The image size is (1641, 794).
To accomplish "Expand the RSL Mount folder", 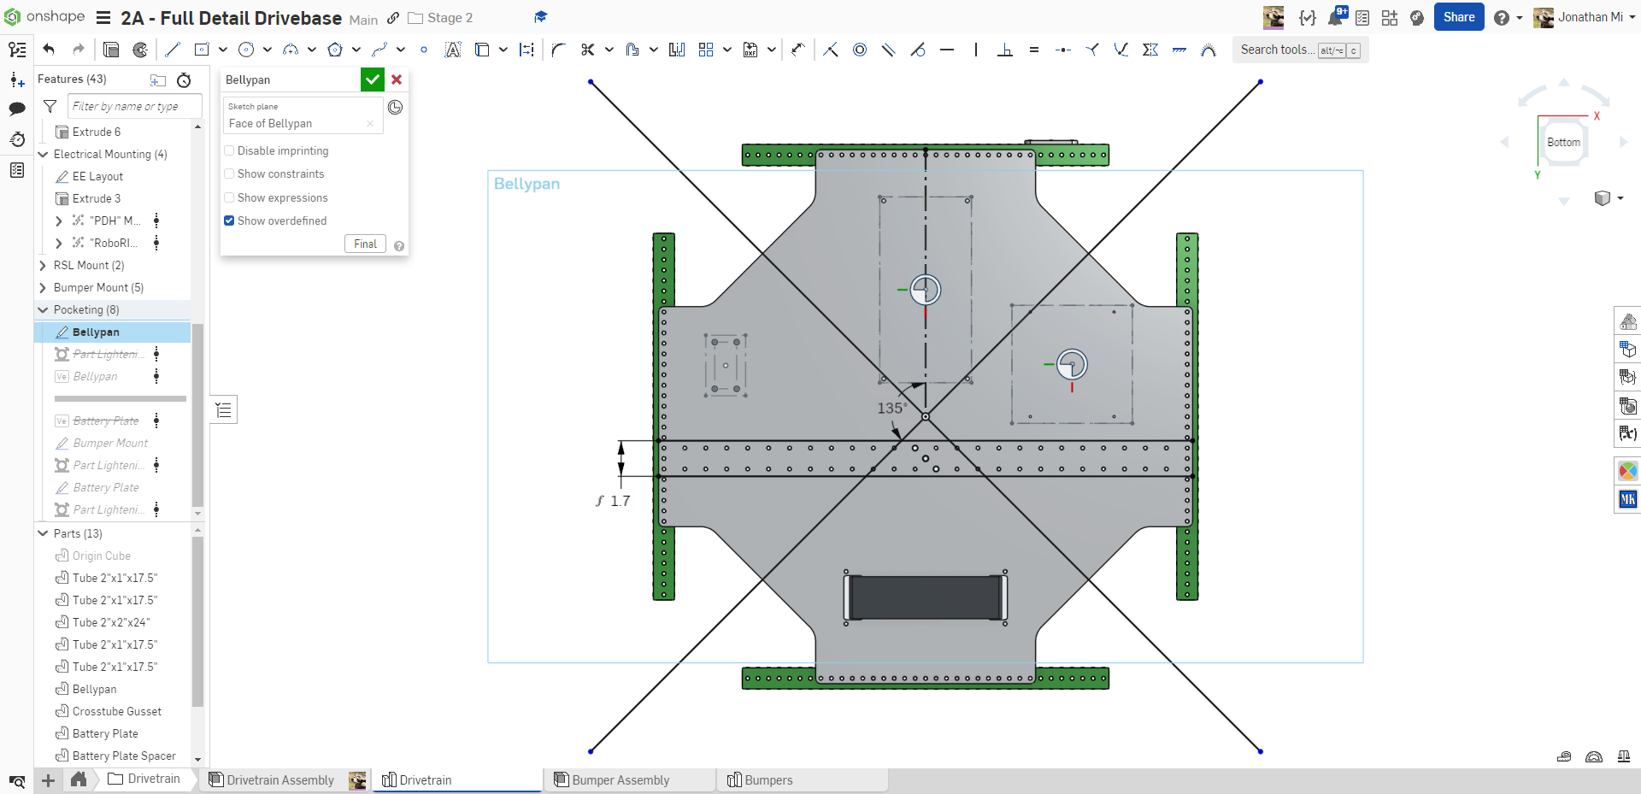I will [x=43, y=266].
